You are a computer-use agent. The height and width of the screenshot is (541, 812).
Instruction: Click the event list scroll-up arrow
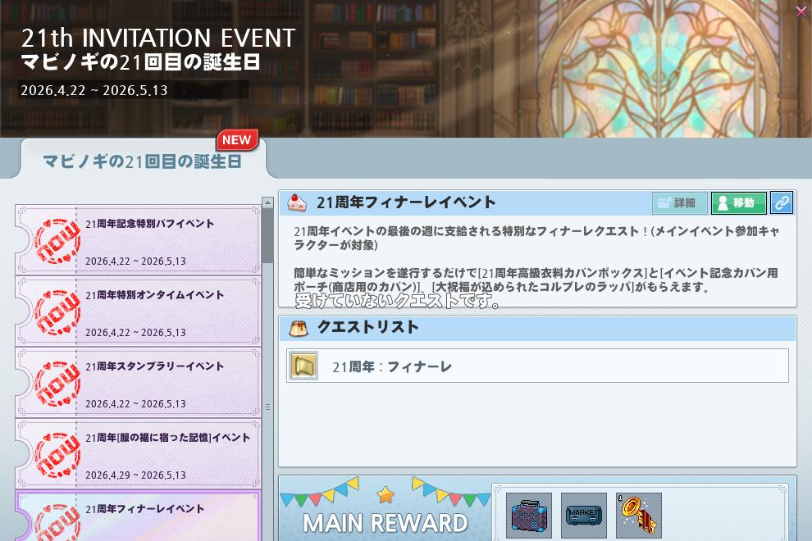pos(267,203)
